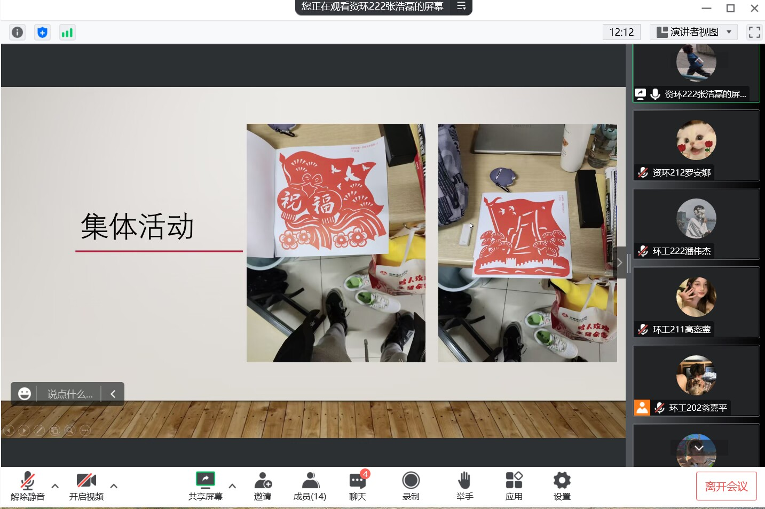Open chat with 4 unread messages
The width and height of the screenshot is (765, 509).
(x=358, y=486)
